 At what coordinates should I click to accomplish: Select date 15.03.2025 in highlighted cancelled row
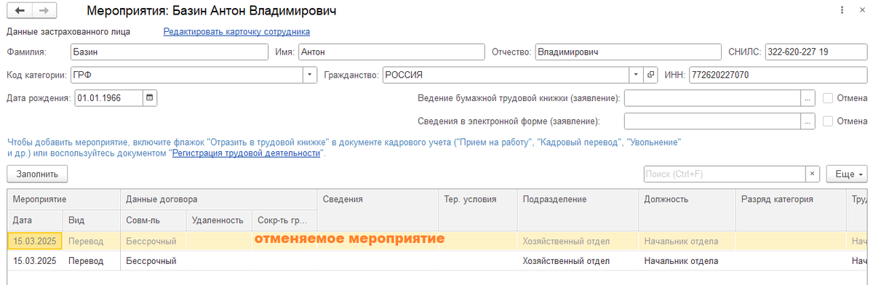[x=35, y=241]
